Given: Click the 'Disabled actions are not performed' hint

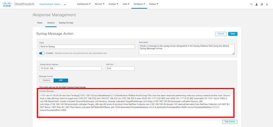Looking at the screenshot, I should [x=81, y=53].
